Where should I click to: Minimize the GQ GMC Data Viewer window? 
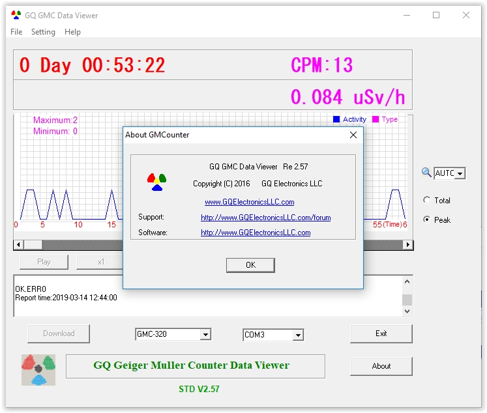click(x=407, y=15)
